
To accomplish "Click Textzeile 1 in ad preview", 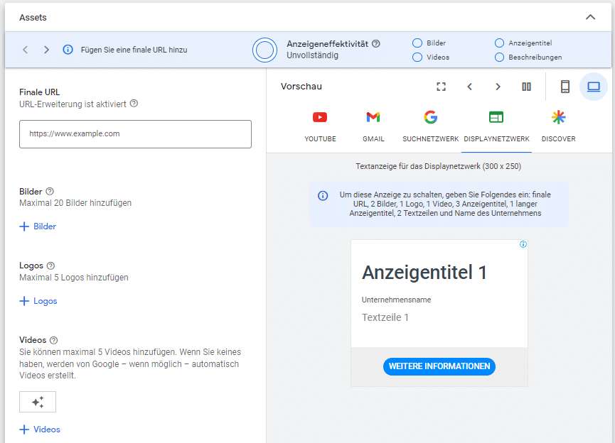I will pos(385,317).
